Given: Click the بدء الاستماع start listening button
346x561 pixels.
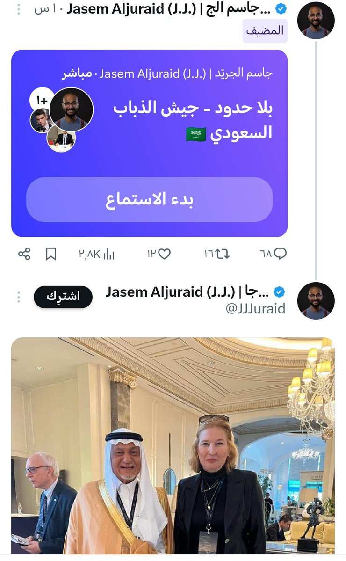Looking at the screenshot, I should [x=150, y=199].
